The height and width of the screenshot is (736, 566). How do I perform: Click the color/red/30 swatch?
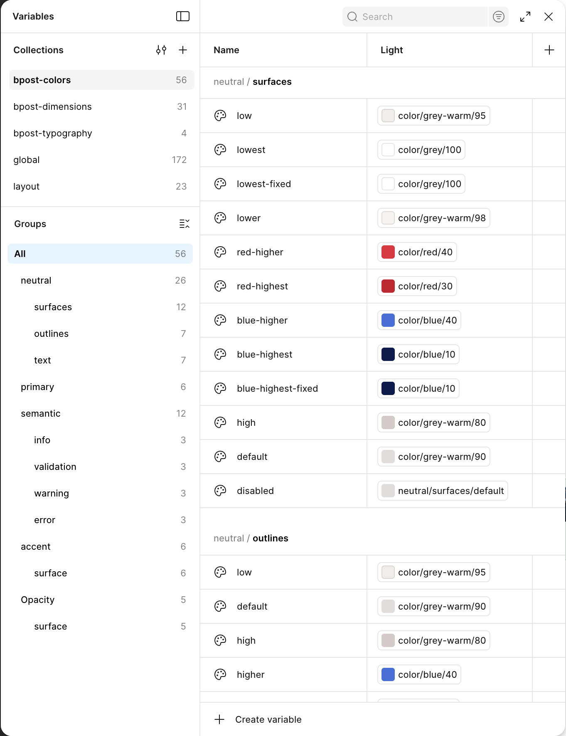click(388, 286)
